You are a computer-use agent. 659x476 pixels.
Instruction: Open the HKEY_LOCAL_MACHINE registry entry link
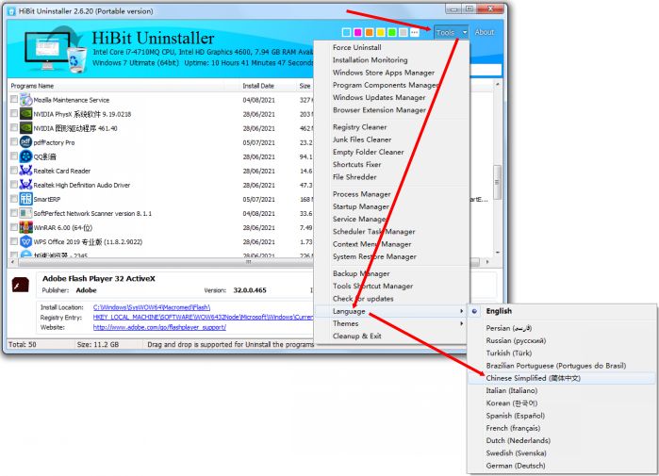click(x=203, y=318)
